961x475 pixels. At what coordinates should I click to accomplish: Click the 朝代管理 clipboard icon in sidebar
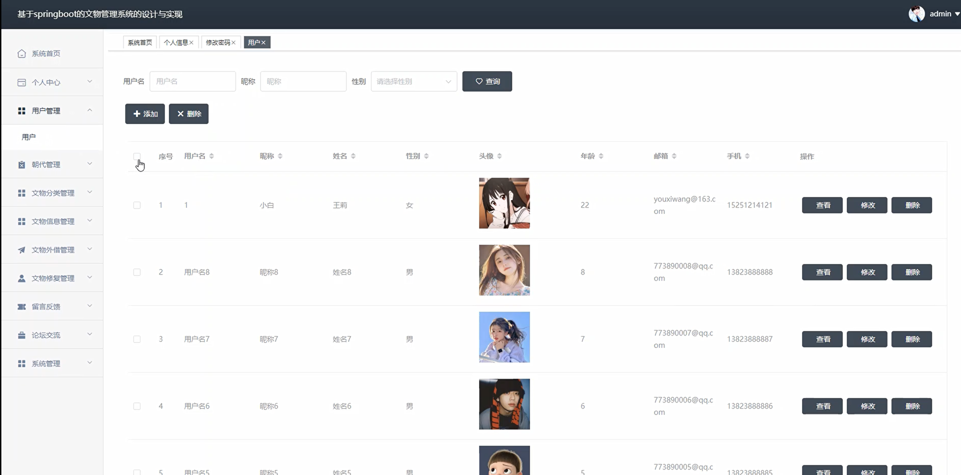click(22, 165)
